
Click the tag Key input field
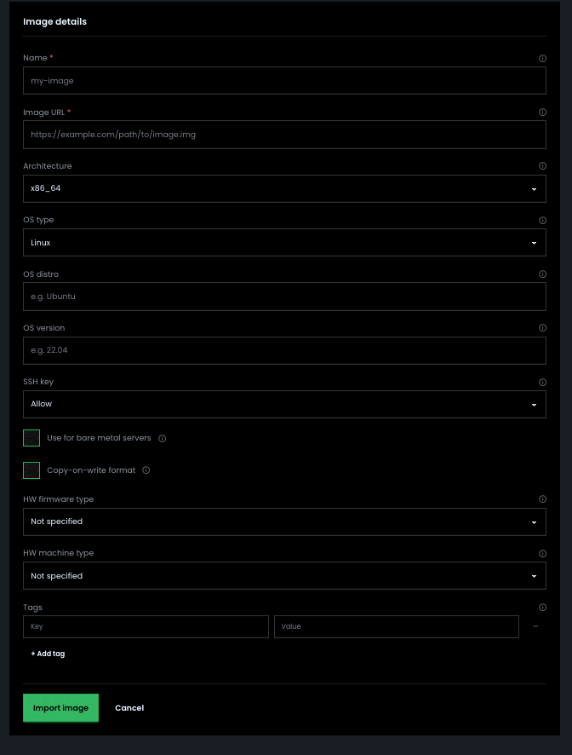pos(146,626)
